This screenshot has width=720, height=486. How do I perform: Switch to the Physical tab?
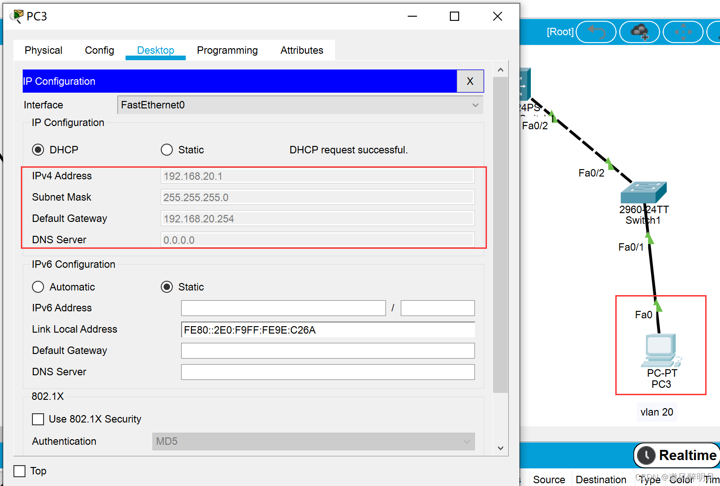click(44, 50)
